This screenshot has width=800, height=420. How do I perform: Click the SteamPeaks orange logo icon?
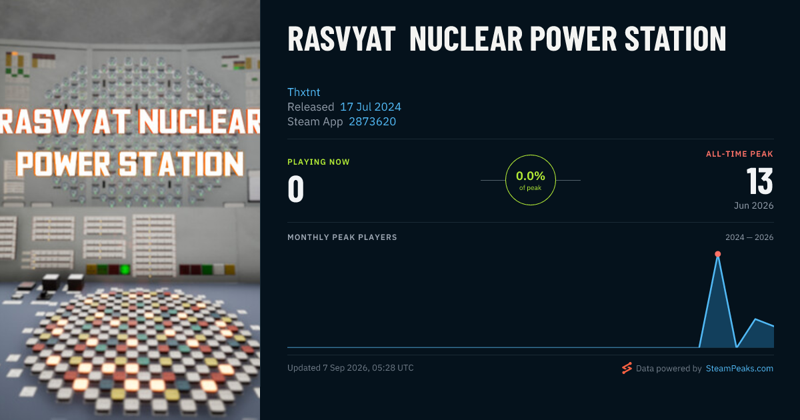(627, 368)
